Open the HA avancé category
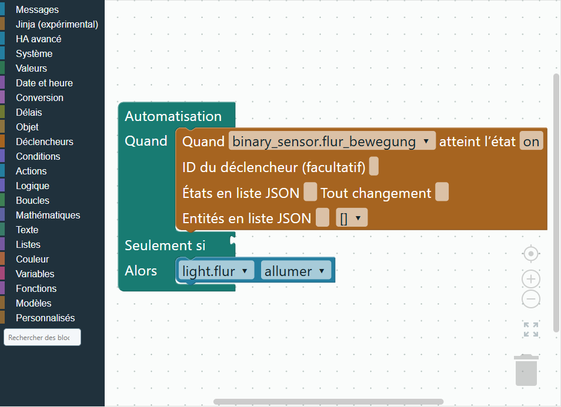Screen dimensions: 561x407 [x=52, y=39]
